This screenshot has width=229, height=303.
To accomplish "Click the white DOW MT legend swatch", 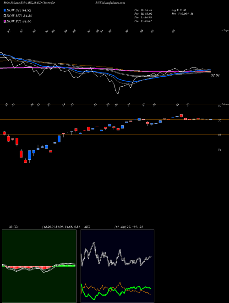I will coord(5,16).
